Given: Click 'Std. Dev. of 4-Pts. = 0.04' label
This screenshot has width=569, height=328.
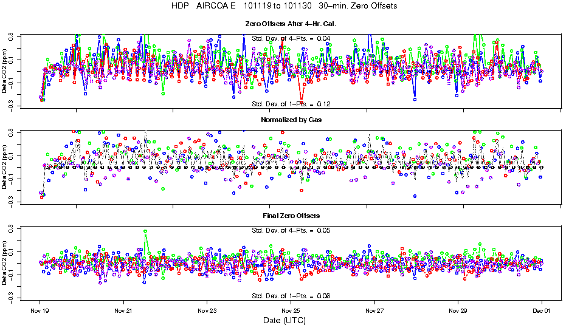Looking at the screenshot, I should (291, 38).
